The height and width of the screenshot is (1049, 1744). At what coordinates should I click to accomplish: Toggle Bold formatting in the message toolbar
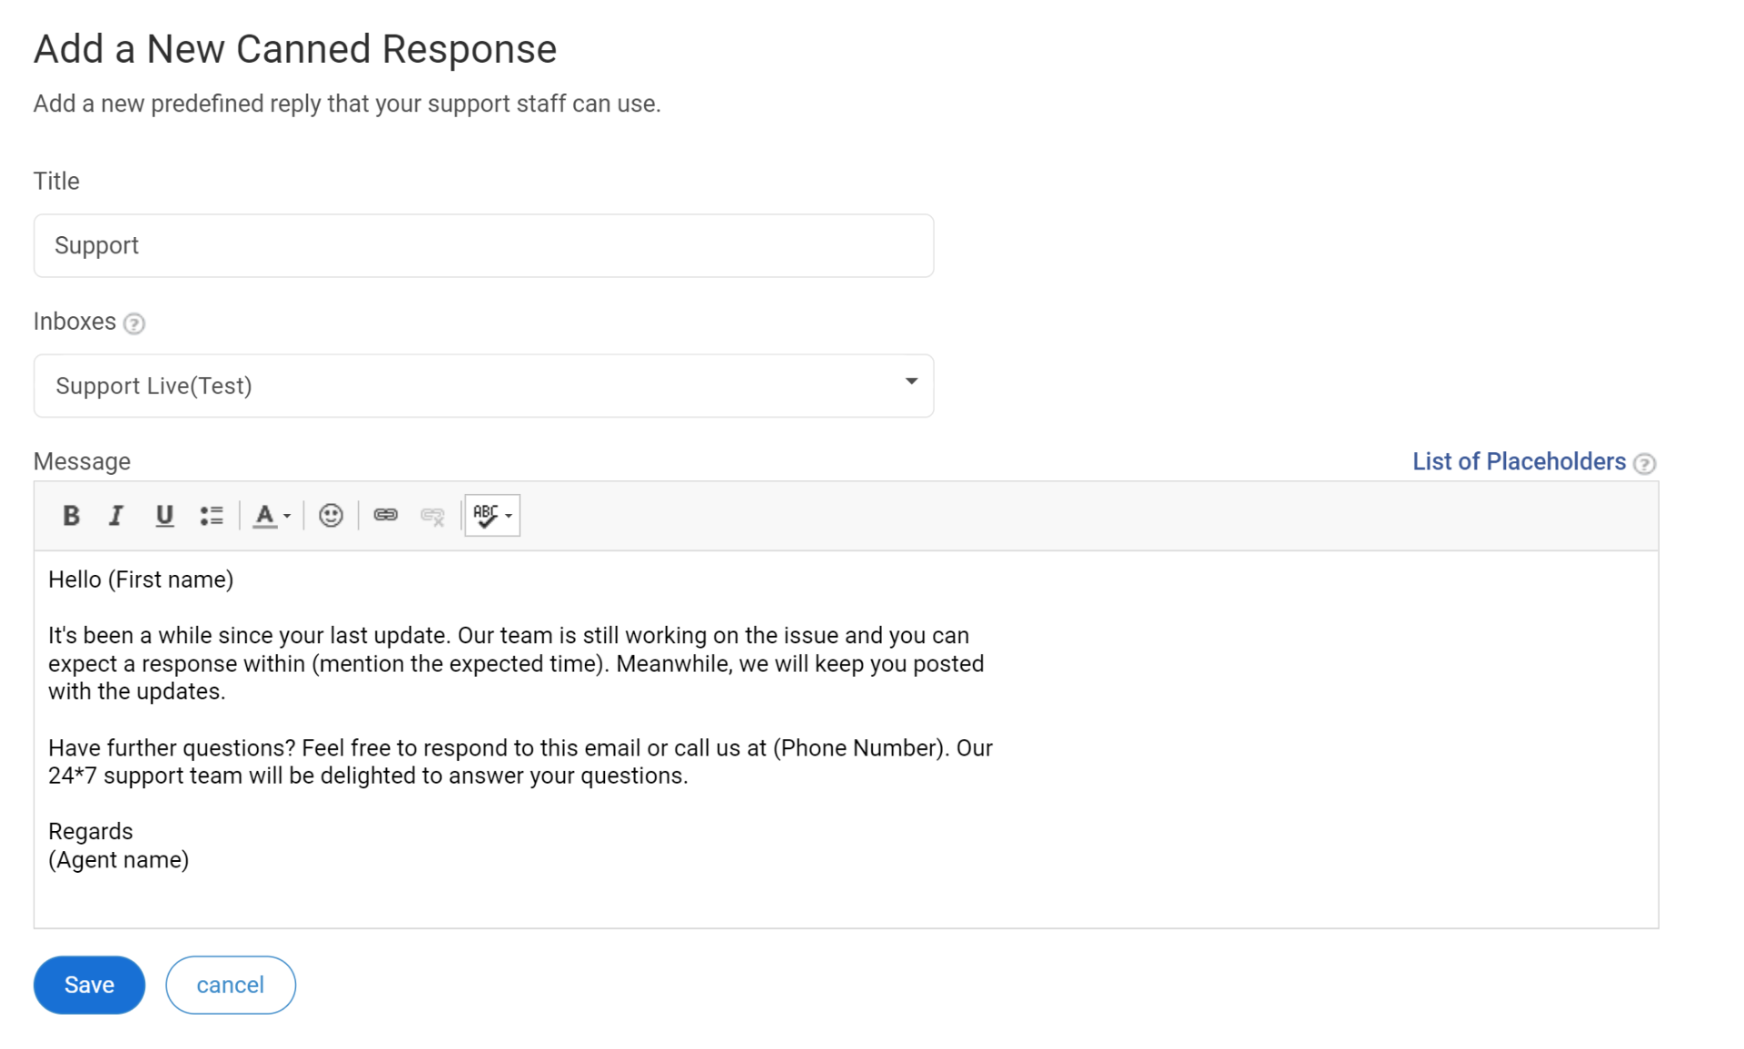tap(71, 516)
